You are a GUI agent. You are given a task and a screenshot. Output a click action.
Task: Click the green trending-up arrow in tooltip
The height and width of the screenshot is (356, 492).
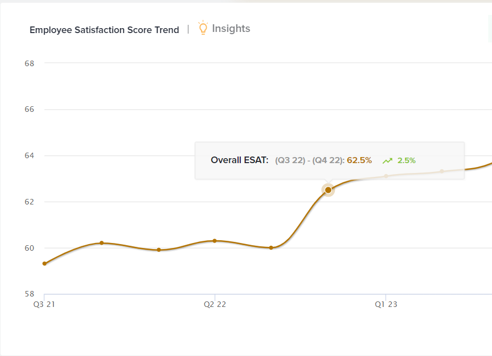[x=387, y=160]
